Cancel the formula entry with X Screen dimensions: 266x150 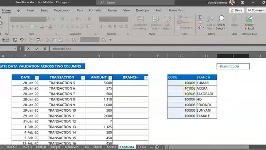click(28, 49)
